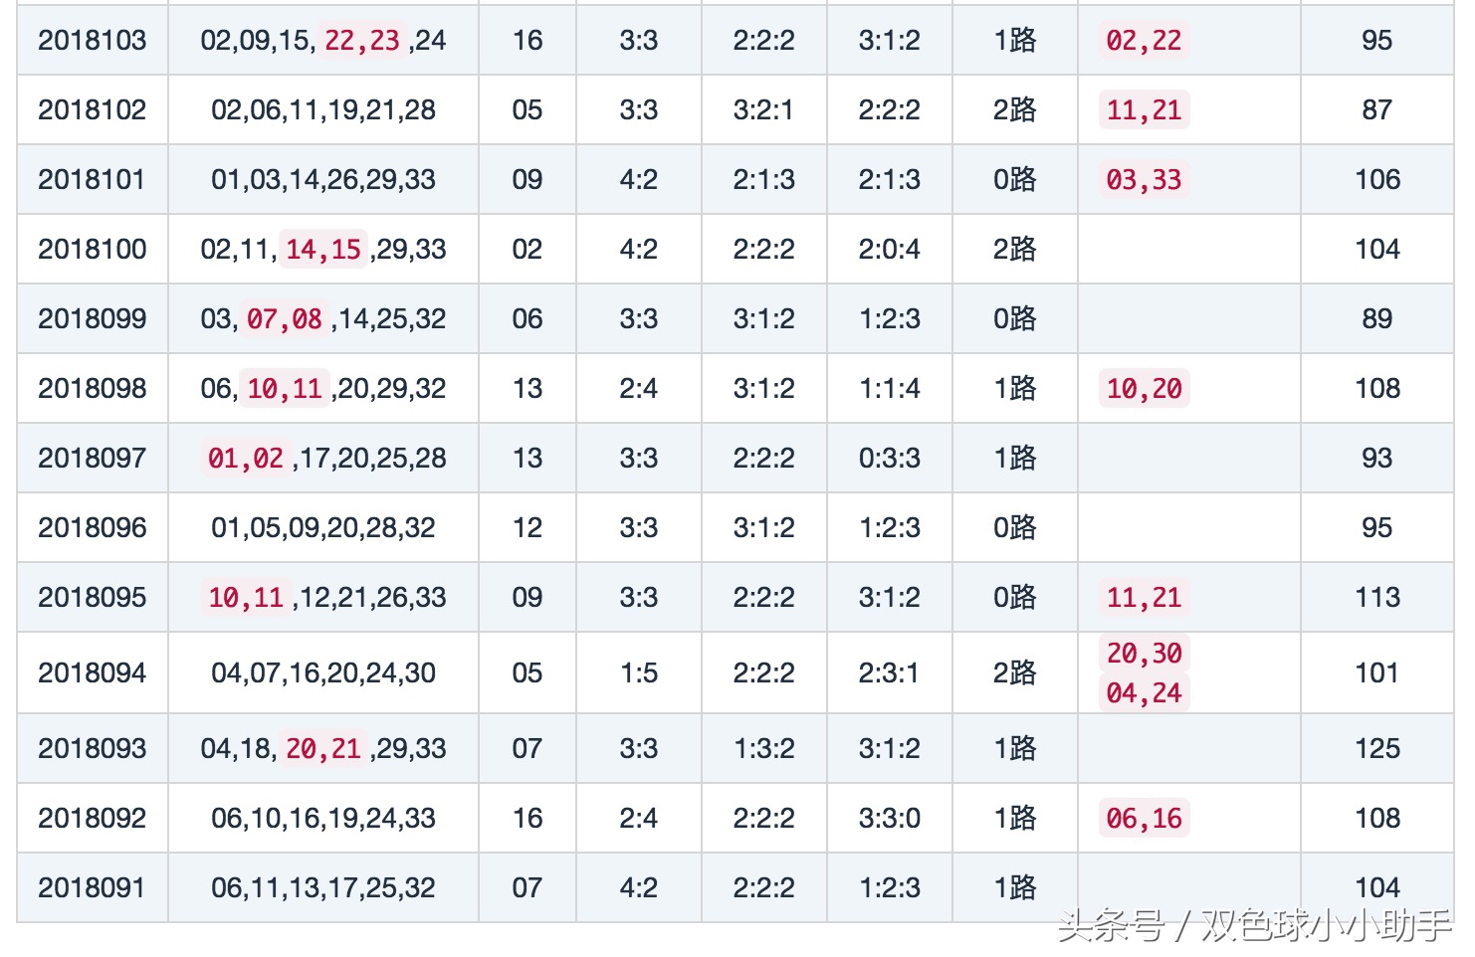Select the 1:5 ratio cell
The height and width of the screenshot is (957, 1475).
click(x=638, y=673)
